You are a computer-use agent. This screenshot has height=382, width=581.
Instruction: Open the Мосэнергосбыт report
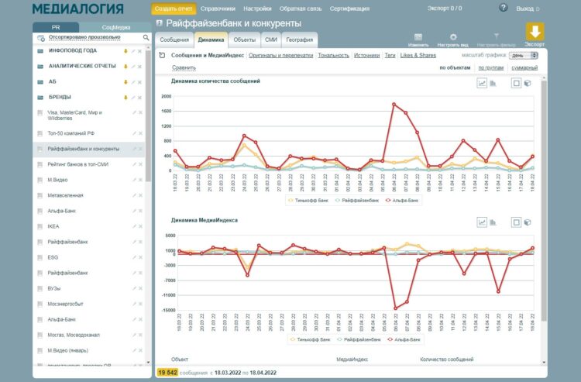65,305
